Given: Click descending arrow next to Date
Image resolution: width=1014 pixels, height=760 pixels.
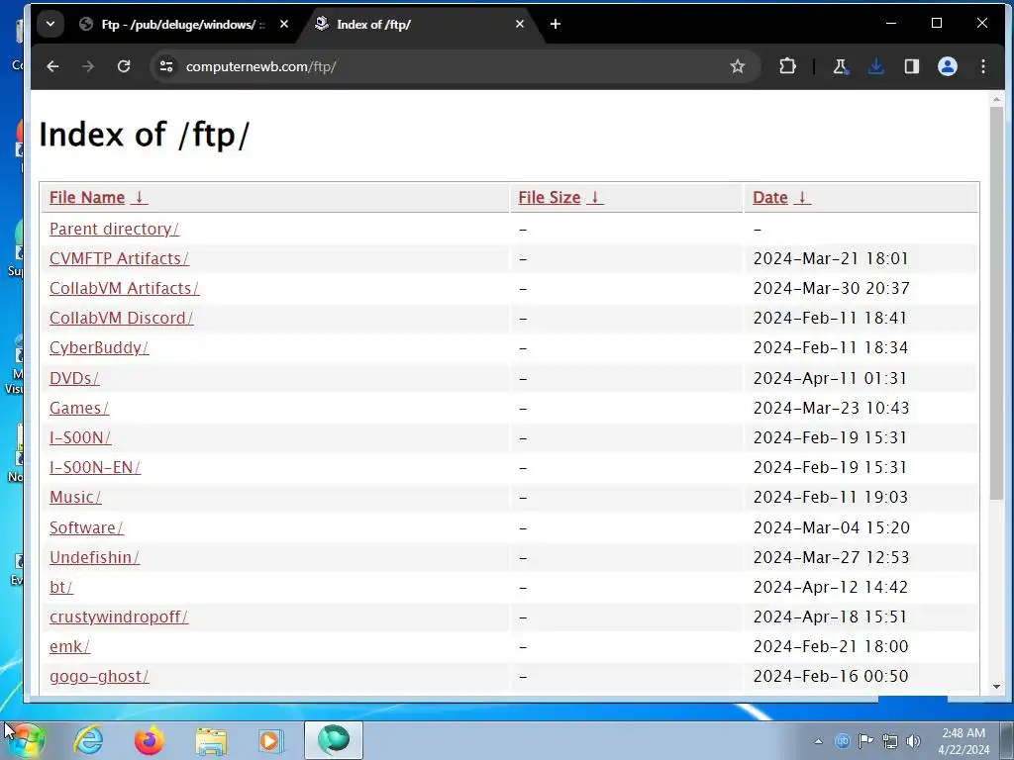Looking at the screenshot, I should [802, 198].
